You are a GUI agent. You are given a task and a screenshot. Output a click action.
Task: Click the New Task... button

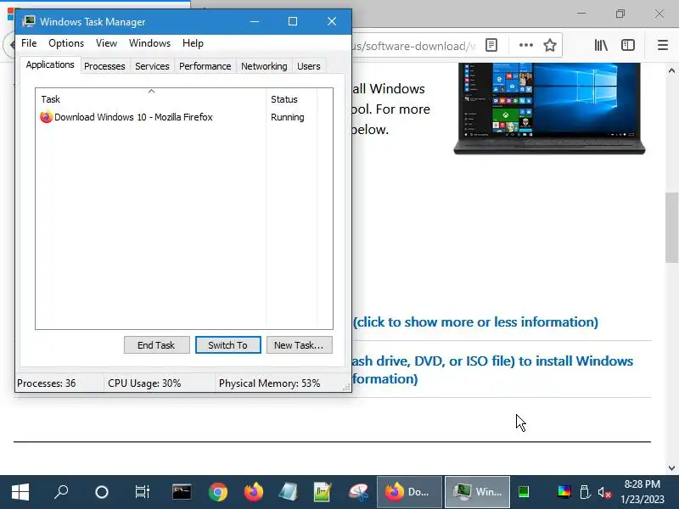pyautogui.click(x=300, y=345)
